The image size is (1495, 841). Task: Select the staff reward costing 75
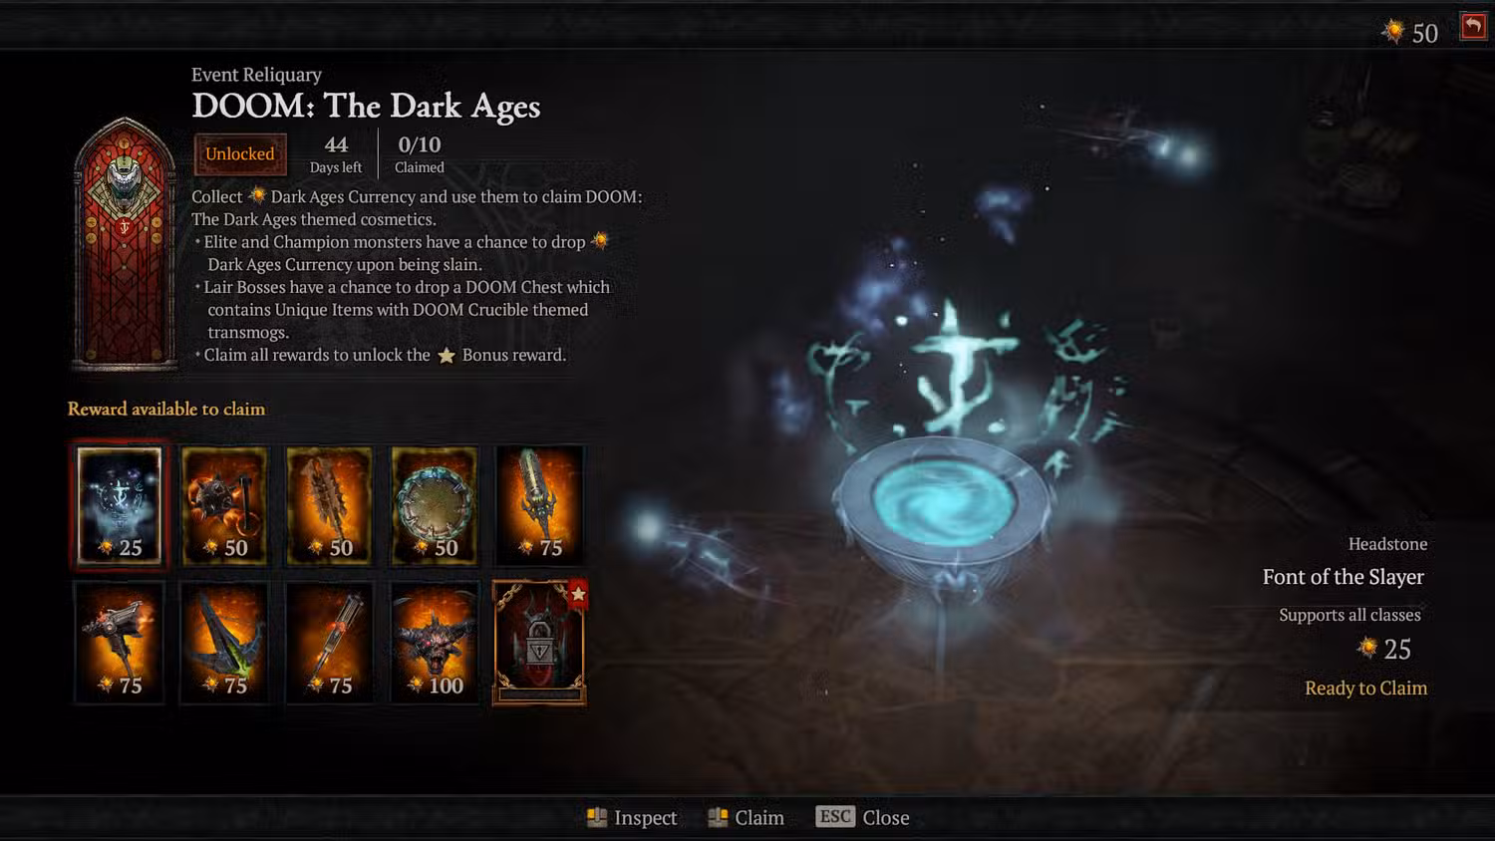329,643
